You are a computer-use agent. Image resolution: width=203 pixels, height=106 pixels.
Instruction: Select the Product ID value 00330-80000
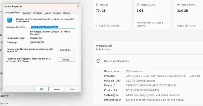(142, 90)
